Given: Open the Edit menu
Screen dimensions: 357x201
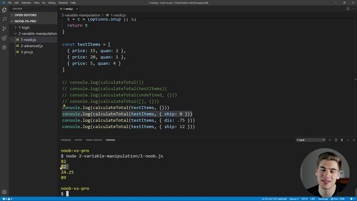Looking at the screenshot, I should pos(16,3).
